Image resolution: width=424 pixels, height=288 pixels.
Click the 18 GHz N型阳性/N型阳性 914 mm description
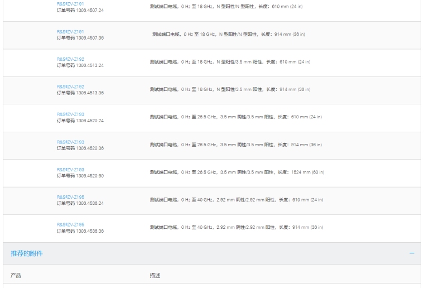point(229,35)
